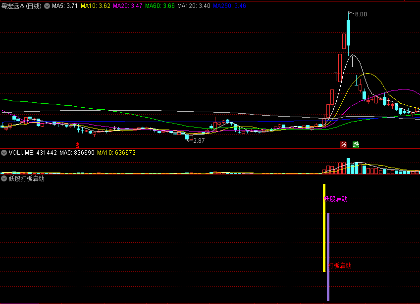Click the tallest cyan candlestick at the peak
This screenshot has width=420, height=304.
tap(349, 32)
